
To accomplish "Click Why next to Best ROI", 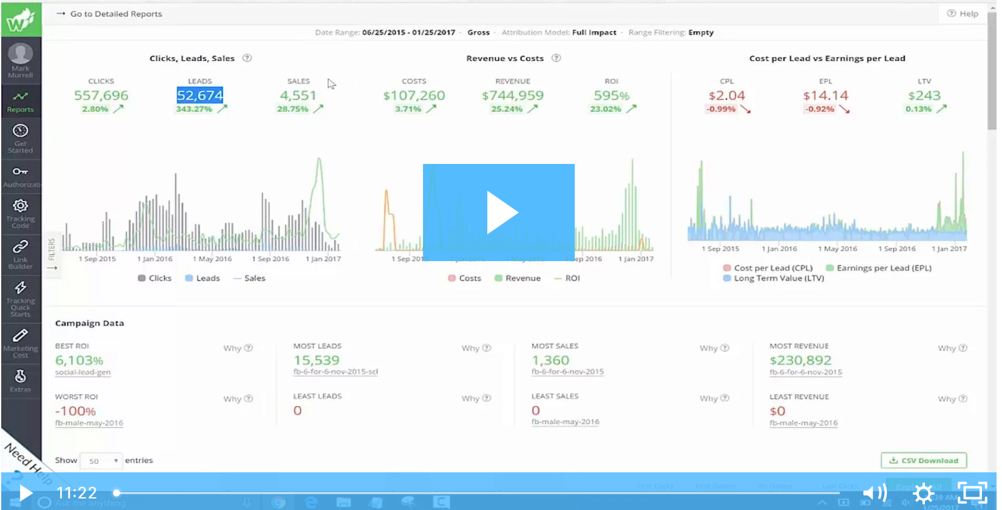I will click(x=238, y=348).
